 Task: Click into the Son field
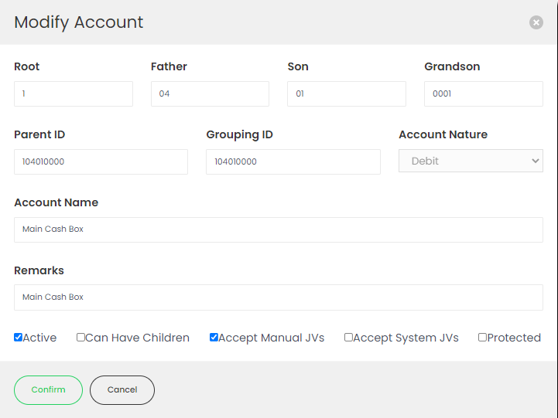(347, 93)
